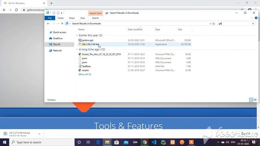Open Cortana from taskbar
The width and height of the screenshot is (260, 146).
pos(79,142)
